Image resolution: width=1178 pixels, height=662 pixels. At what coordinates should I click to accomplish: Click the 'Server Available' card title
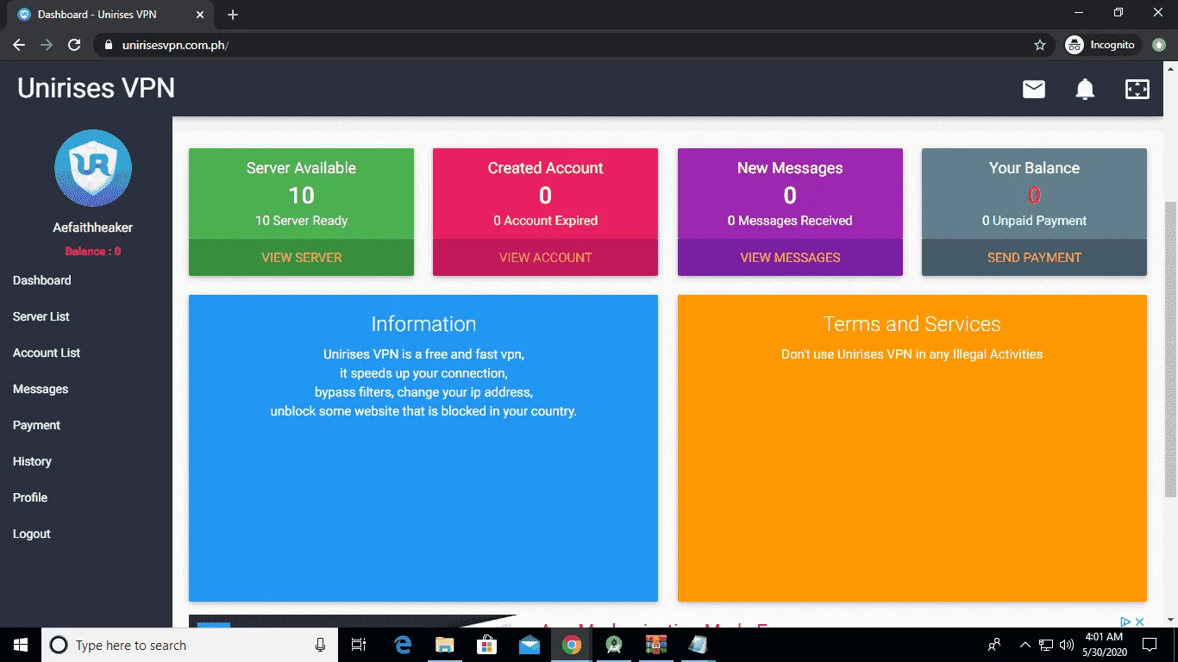301,168
